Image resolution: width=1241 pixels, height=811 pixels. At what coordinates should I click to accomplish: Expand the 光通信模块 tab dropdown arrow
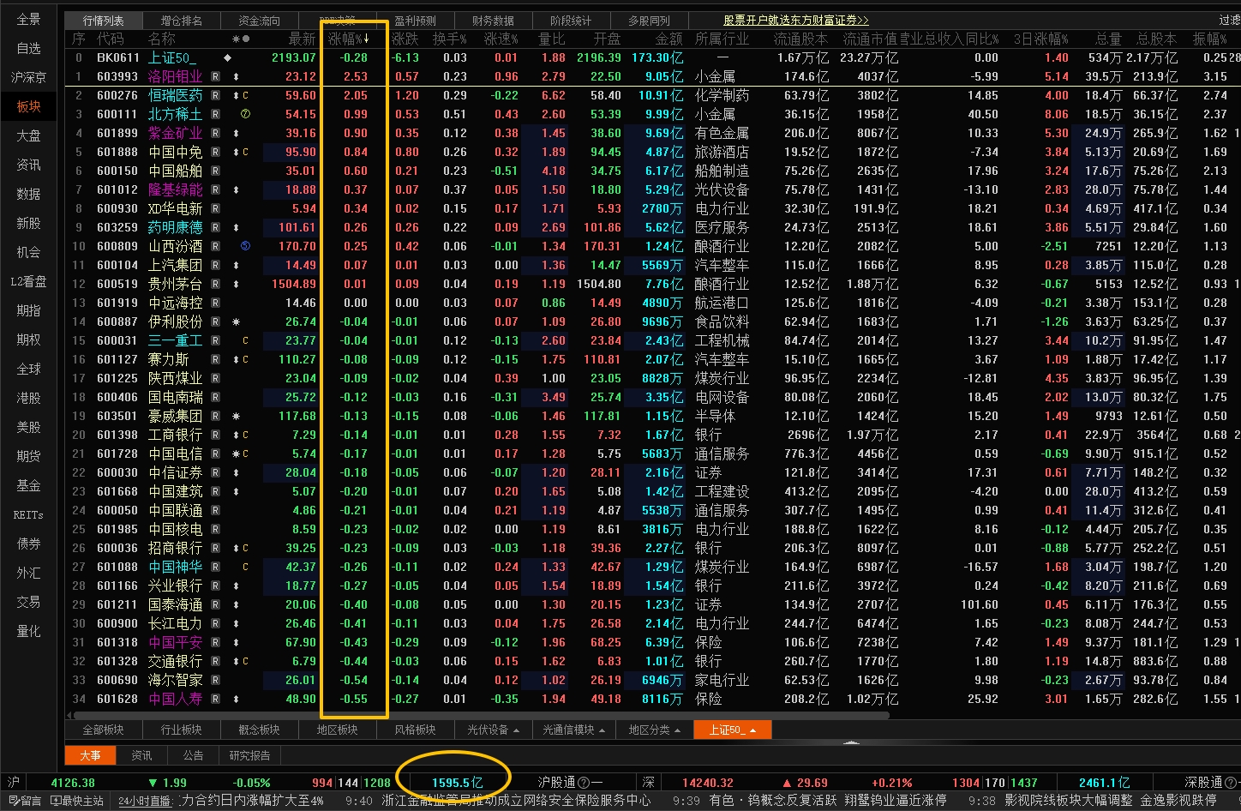602,730
